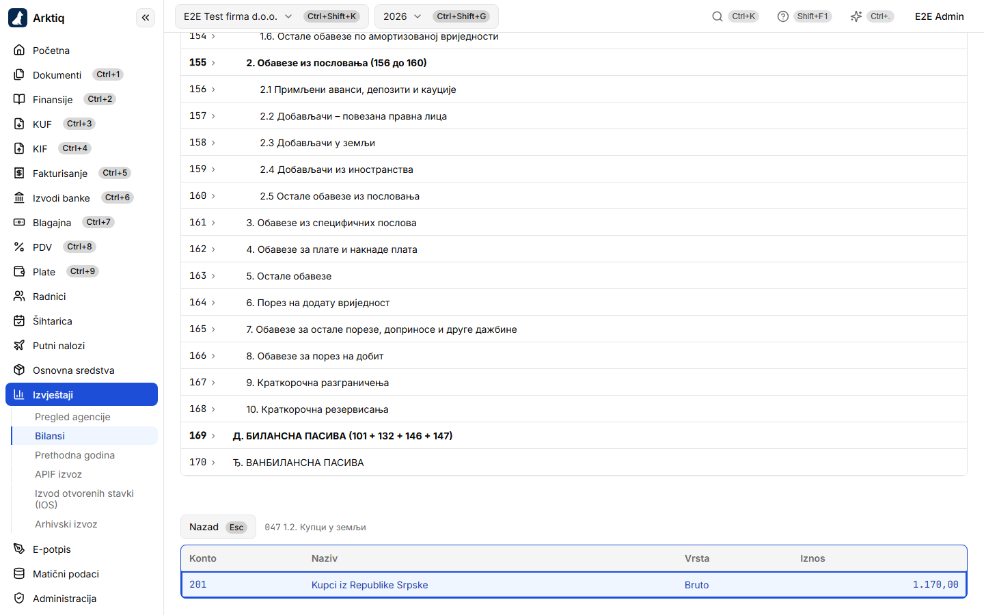Click the Arktiq logo icon

[x=18, y=18]
